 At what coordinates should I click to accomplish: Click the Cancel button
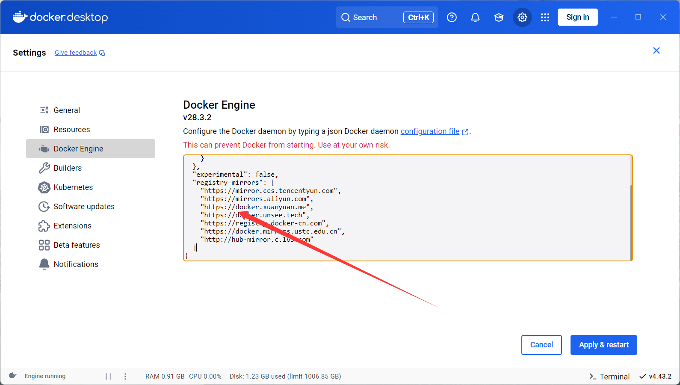click(x=541, y=345)
